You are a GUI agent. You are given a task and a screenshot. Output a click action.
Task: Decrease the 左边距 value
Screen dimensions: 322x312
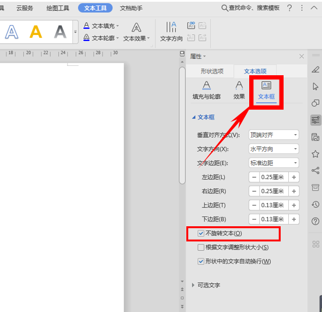pos(254,177)
